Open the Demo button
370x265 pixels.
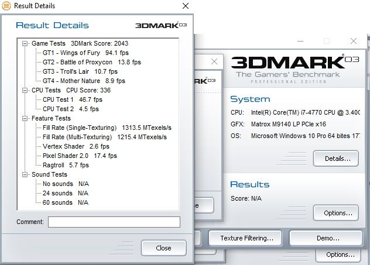click(x=326, y=238)
